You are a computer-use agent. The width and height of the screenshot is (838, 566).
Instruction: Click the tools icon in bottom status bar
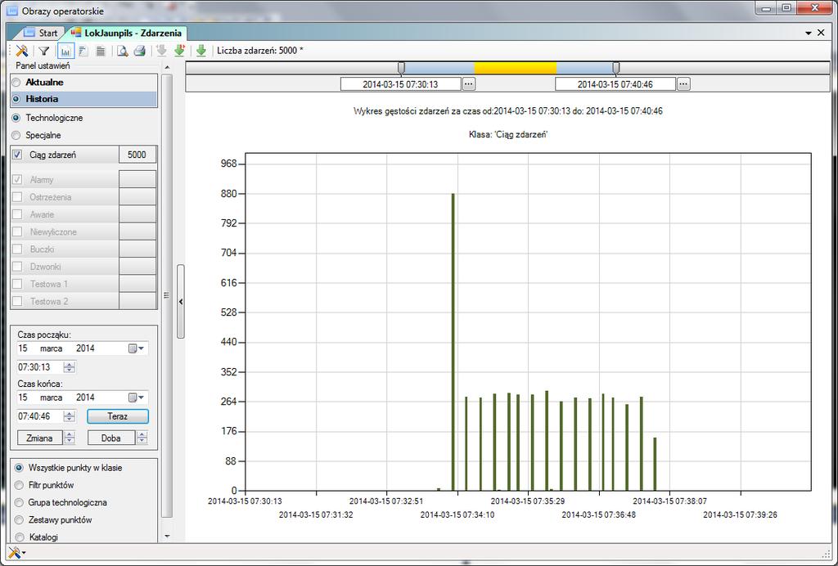pyautogui.click(x=15, y=553)
